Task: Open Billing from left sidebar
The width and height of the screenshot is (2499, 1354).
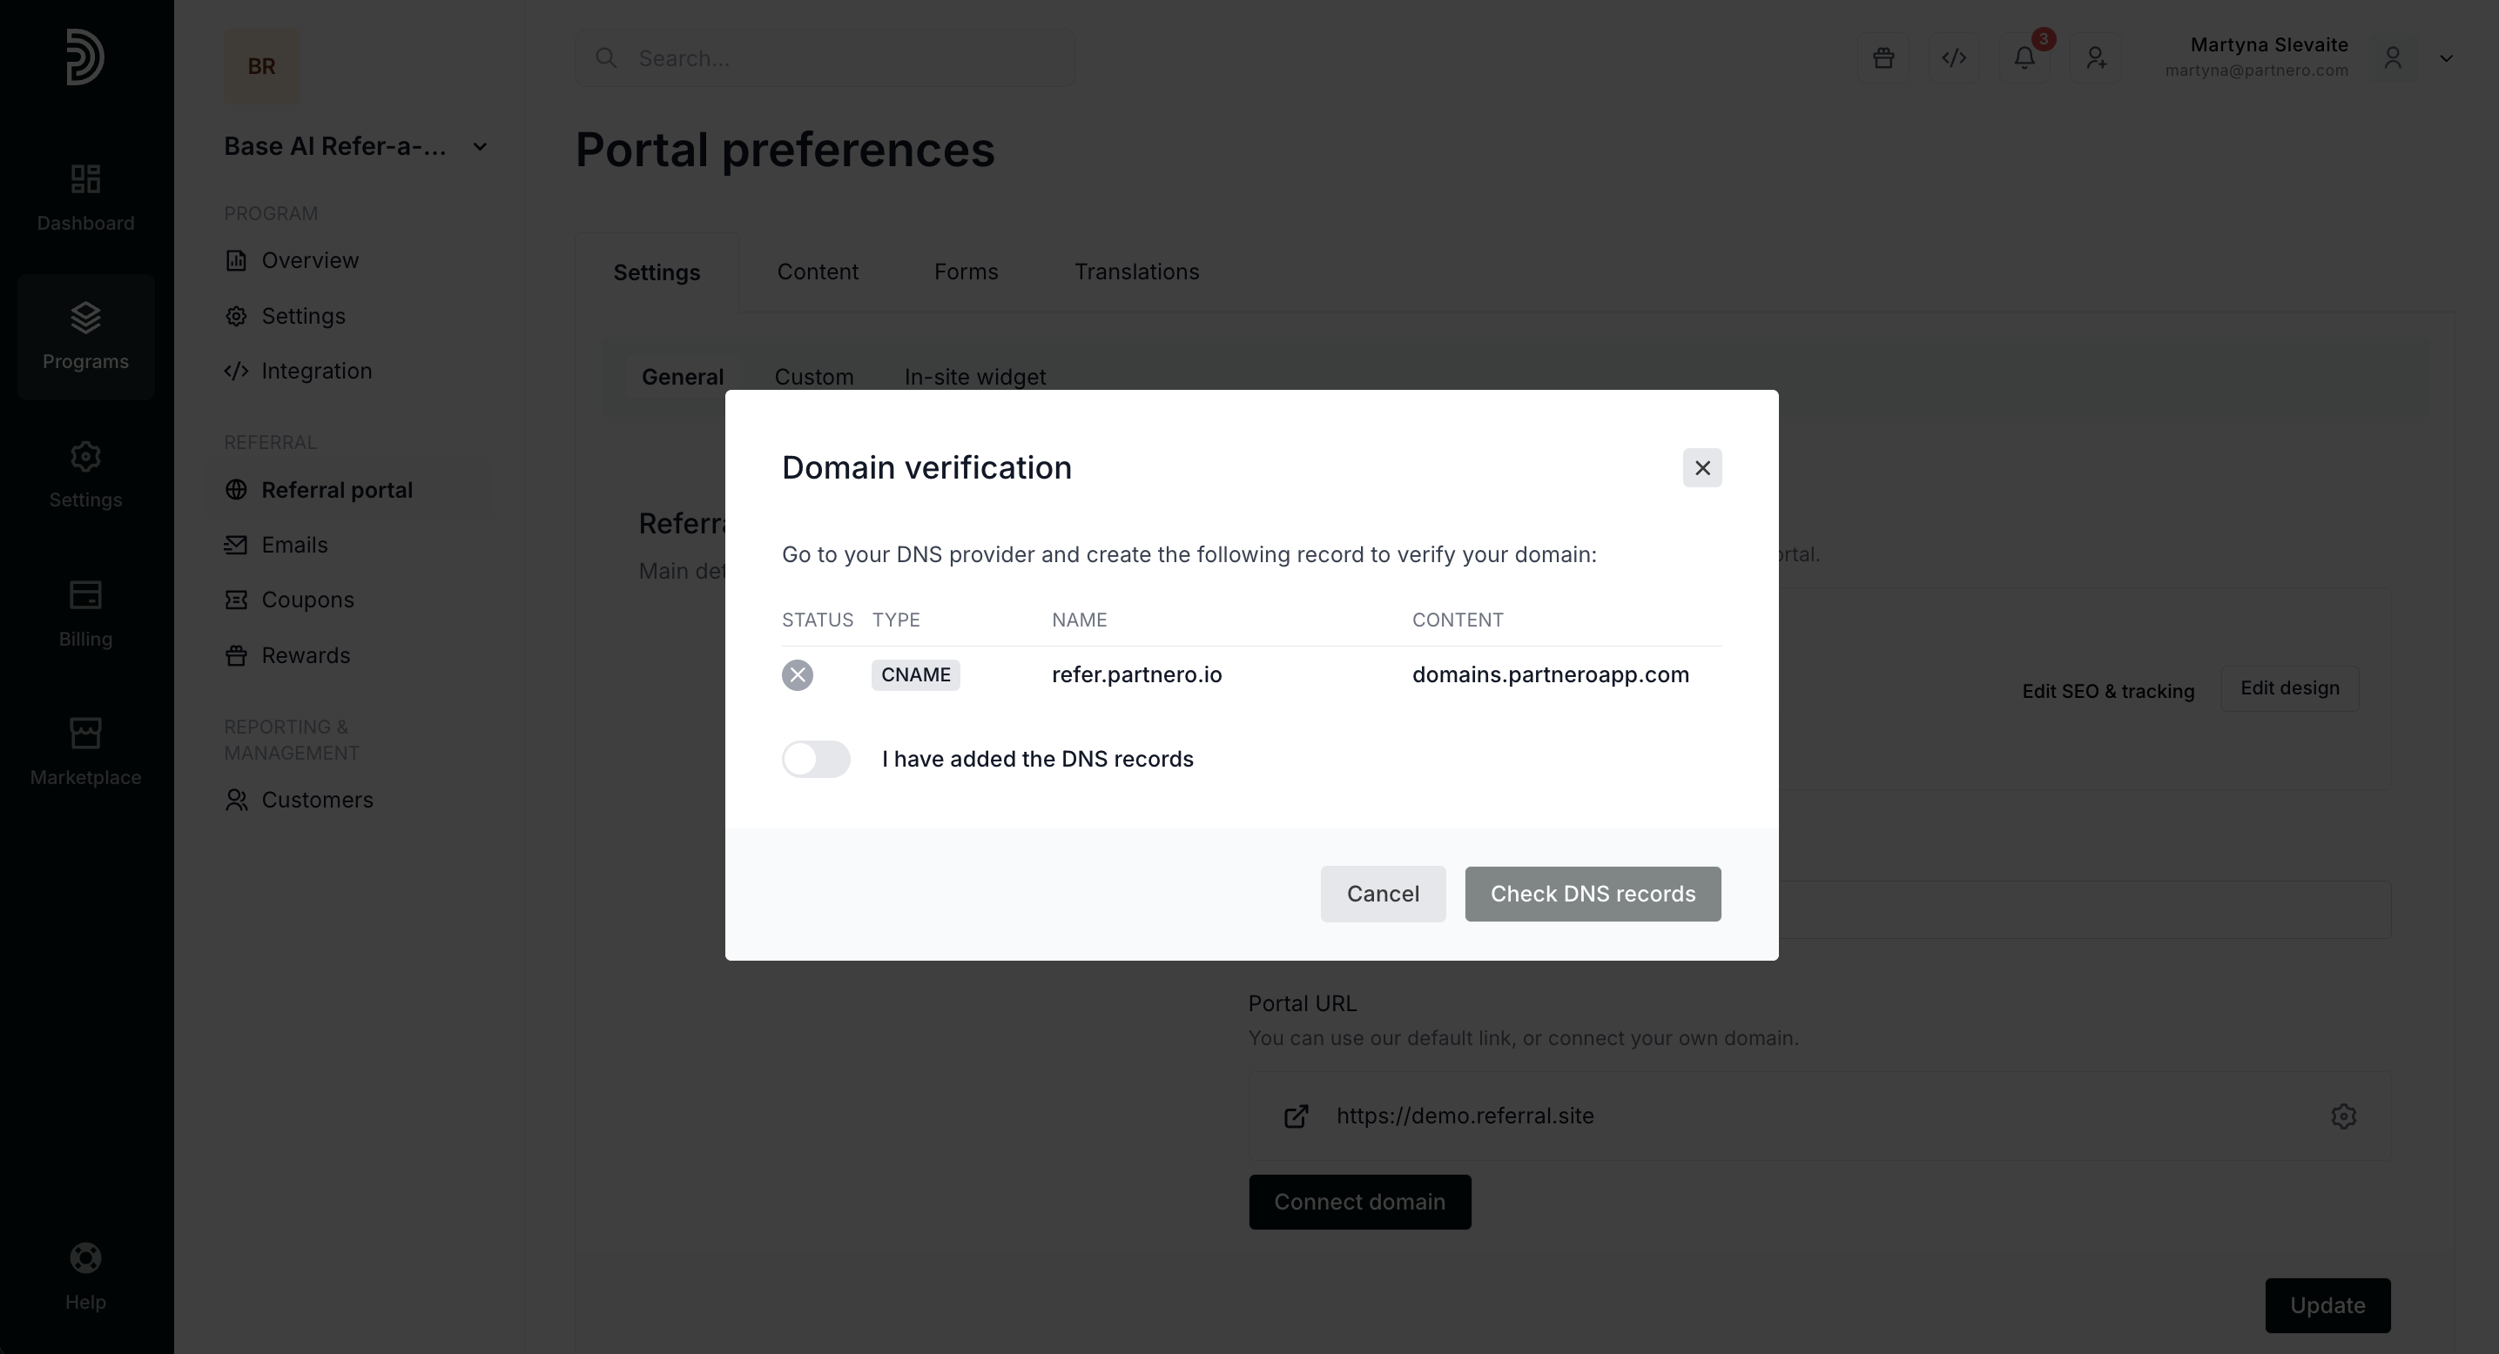Action: pos(85,613)
